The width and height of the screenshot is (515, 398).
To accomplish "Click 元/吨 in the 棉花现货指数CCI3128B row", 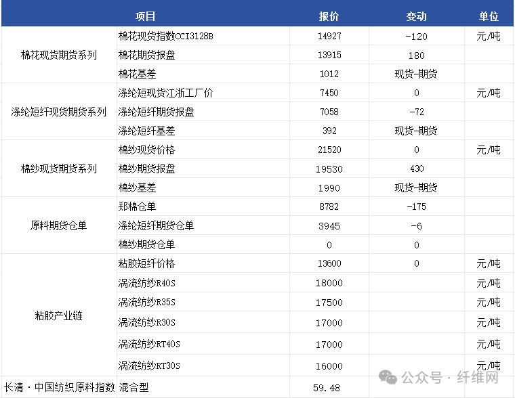I will click(489, 36).
